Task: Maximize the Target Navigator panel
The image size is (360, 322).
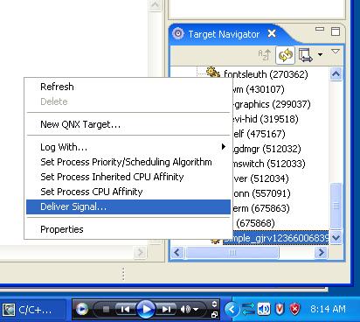Action: [x=336, y=31]
